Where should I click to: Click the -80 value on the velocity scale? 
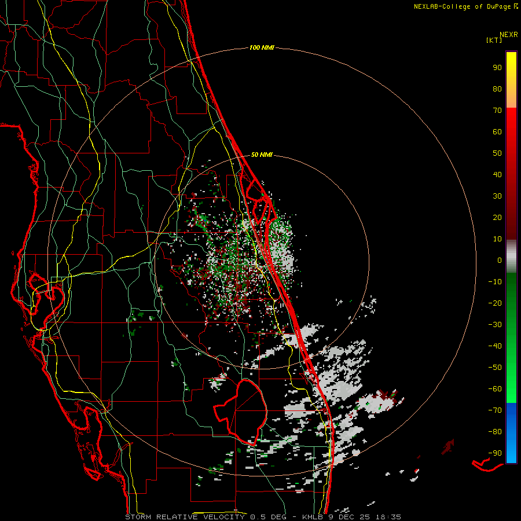pos(495,432)
